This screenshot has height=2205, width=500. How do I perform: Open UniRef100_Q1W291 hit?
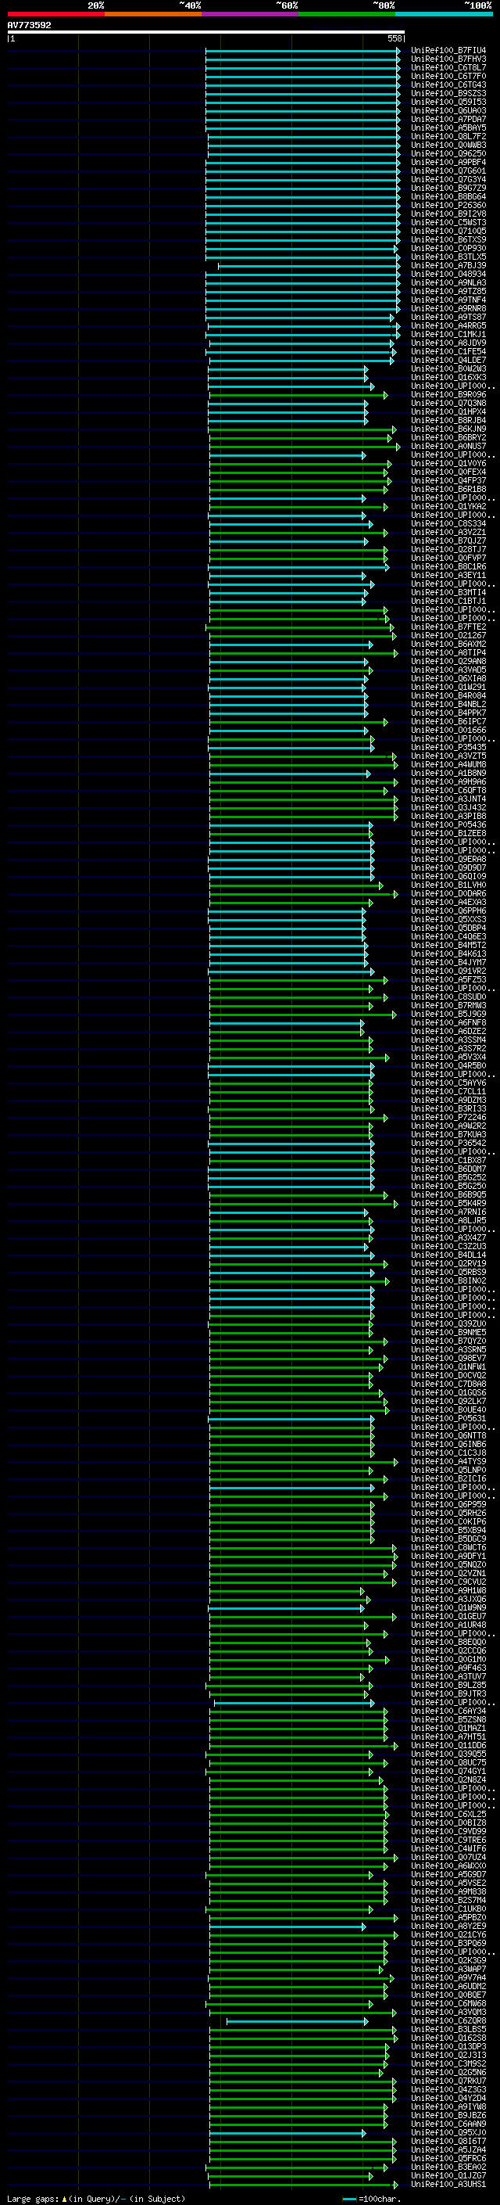[448, 688]
